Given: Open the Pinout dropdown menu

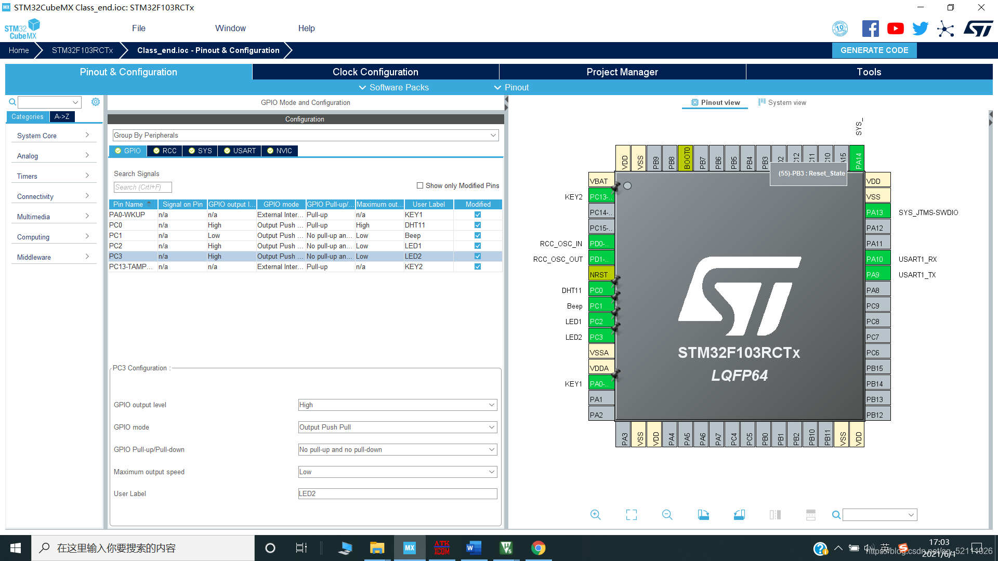Looking at the screenshot, I should coord(511,87).
